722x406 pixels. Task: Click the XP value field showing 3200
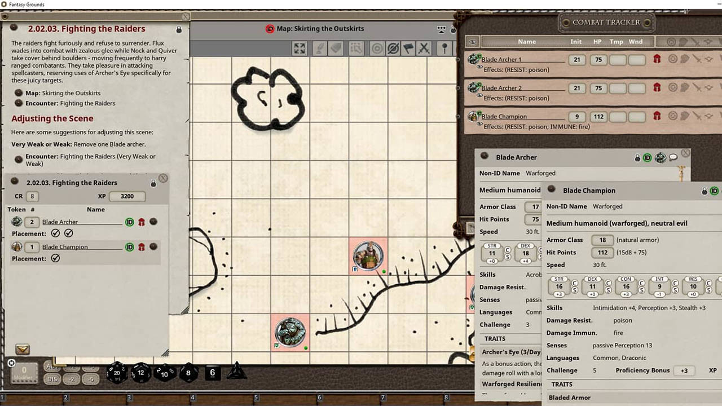point(127,196)
